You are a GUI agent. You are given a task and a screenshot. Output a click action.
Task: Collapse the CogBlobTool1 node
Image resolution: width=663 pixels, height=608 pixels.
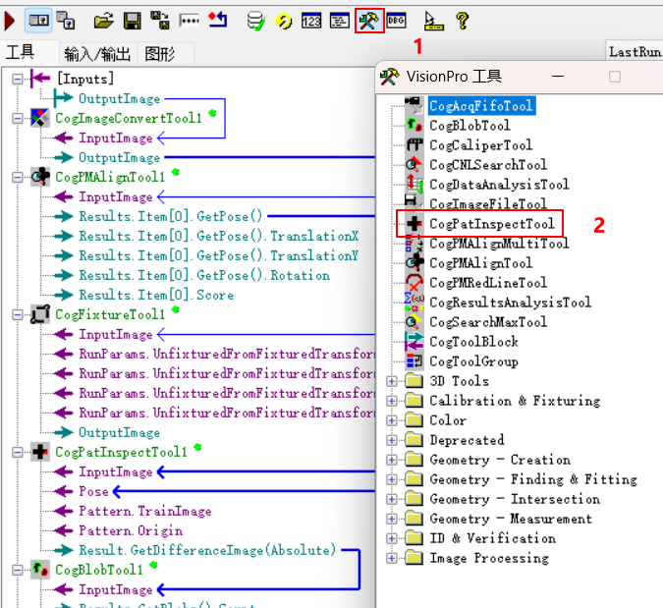pyautogui.click(x=18, y=570)
